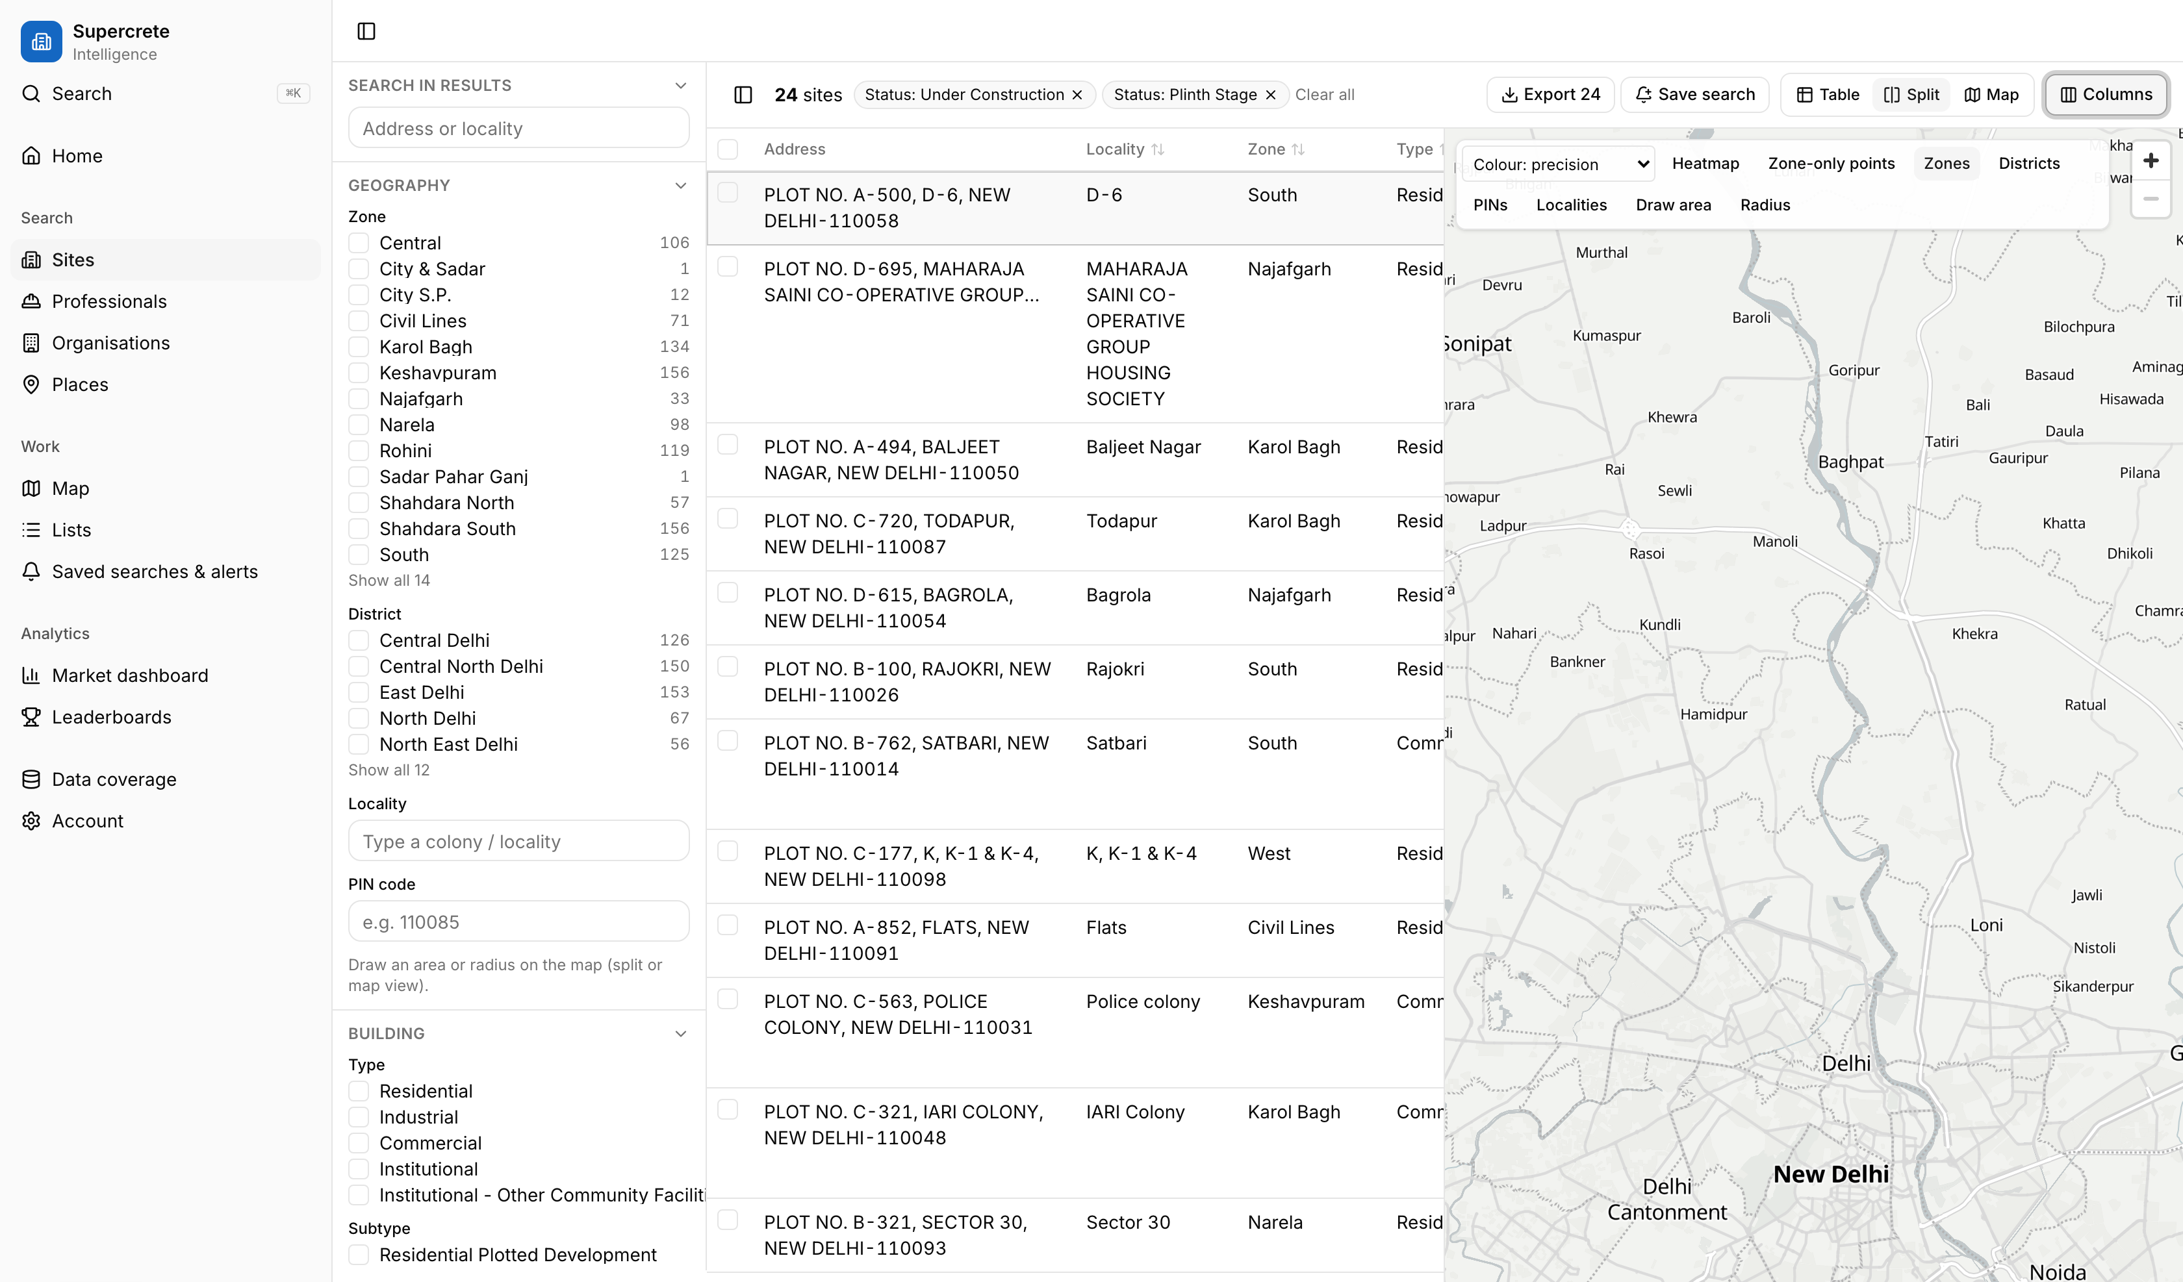Sort table by Locality column
2183x1282 pixels.
coord(1125,149)
